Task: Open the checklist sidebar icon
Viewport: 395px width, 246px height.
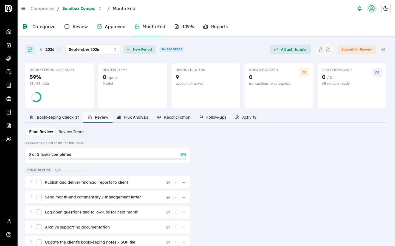Action: (9, 72)
